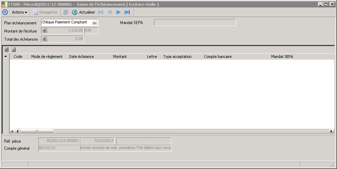
Task: Click the blue swap arrows toolbar icon
Action: (66, 12)
